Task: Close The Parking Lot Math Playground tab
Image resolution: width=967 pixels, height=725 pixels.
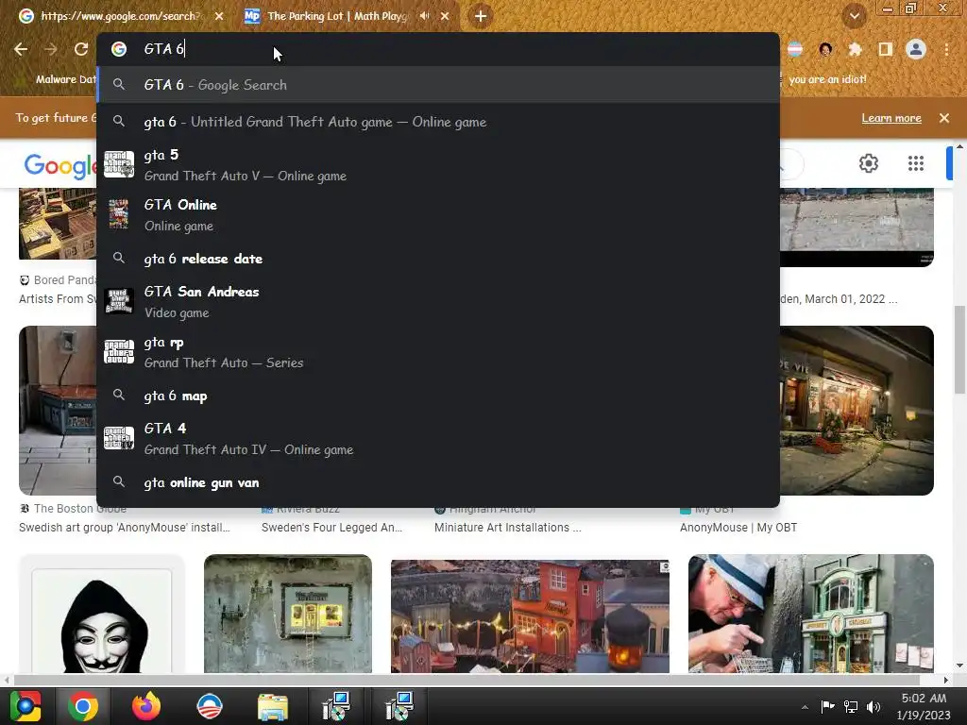Action: point(445,16)
